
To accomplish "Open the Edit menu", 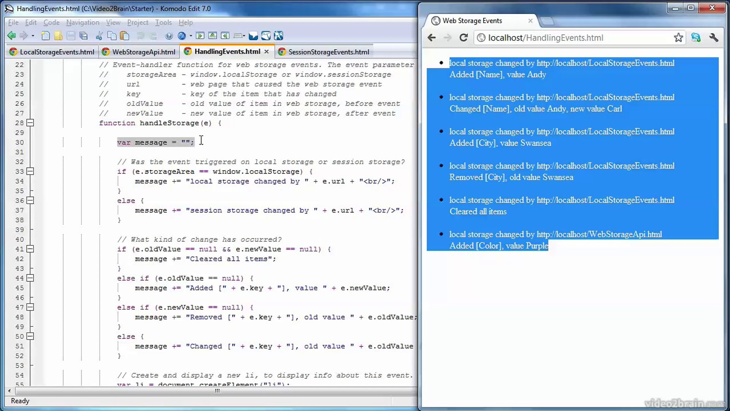I will [x=31, y=22].
